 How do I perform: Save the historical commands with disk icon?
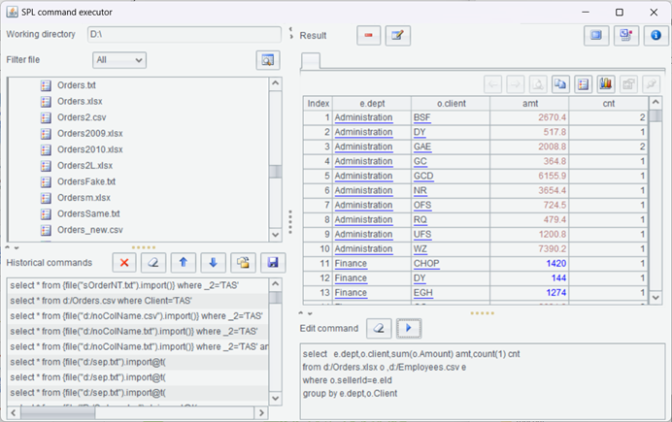click(x=273, y=263)
